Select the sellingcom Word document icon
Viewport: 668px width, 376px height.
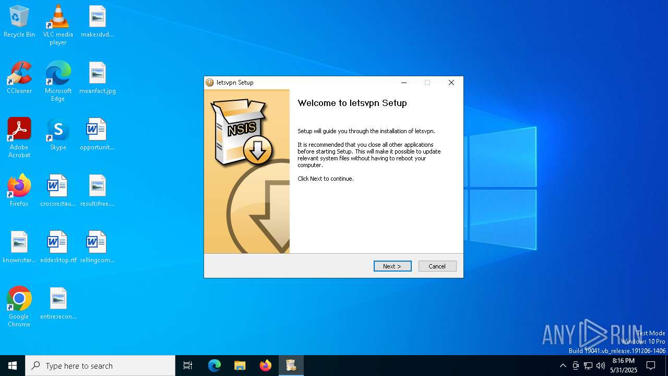pyautogui.click(x=98, y=248)
